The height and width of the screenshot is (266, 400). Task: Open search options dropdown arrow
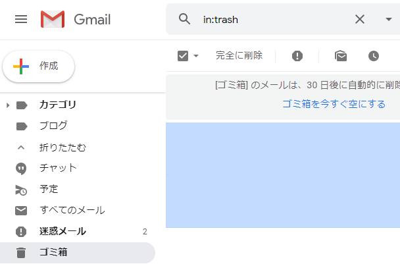point(388,19)
